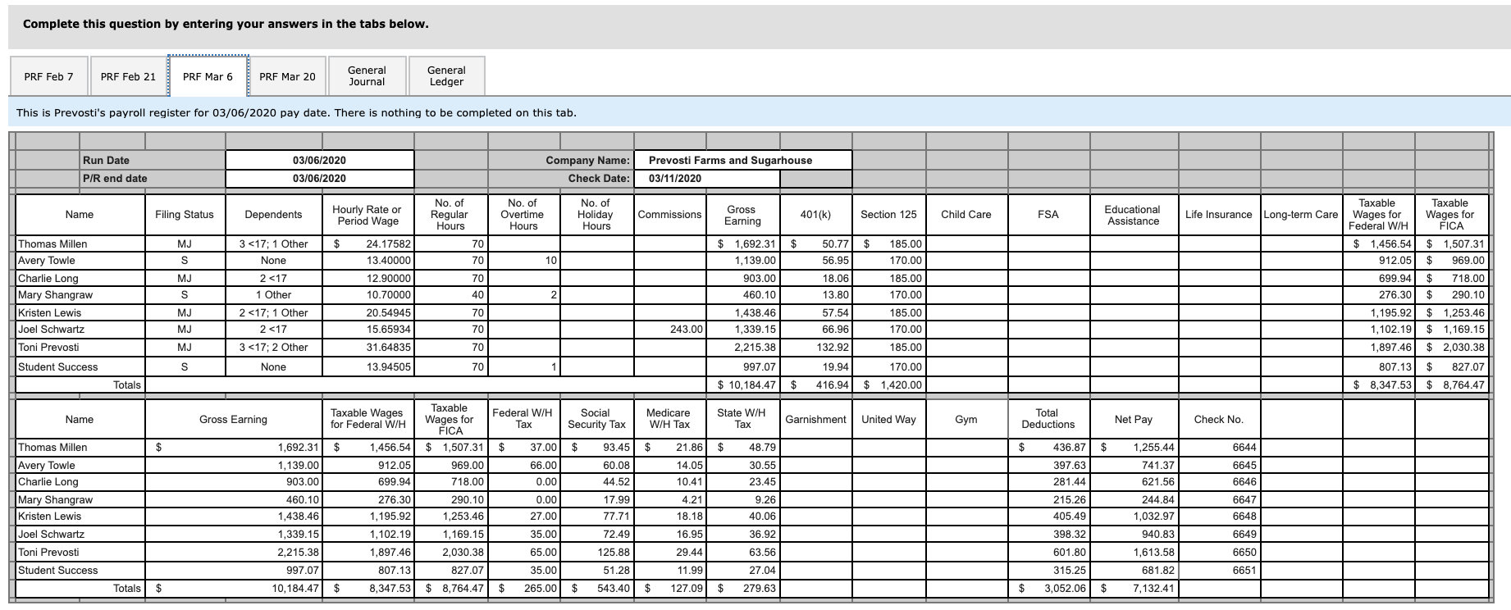Select Avery Towle overtime hours cell 10
Viewport: 1511px width, 610px height.
click(x=523, y=261)
